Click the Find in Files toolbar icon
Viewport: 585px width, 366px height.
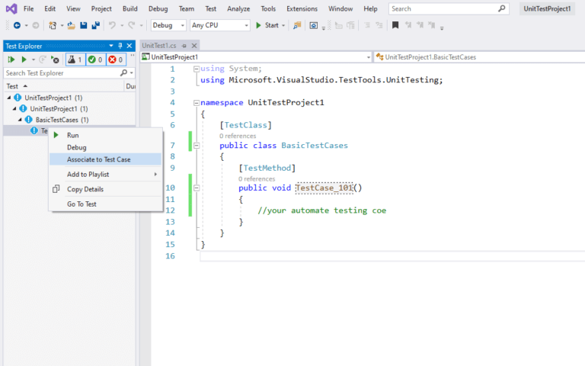(297, 25)
